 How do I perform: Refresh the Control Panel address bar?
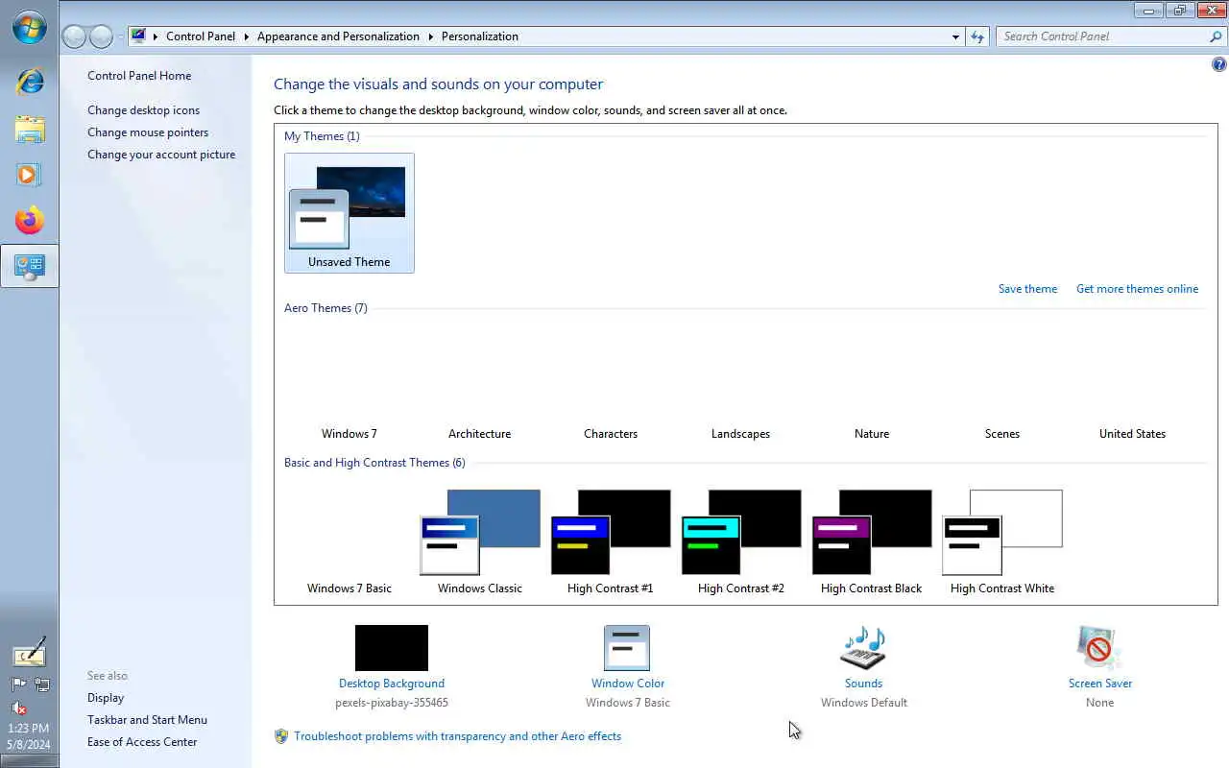(977, 36)
